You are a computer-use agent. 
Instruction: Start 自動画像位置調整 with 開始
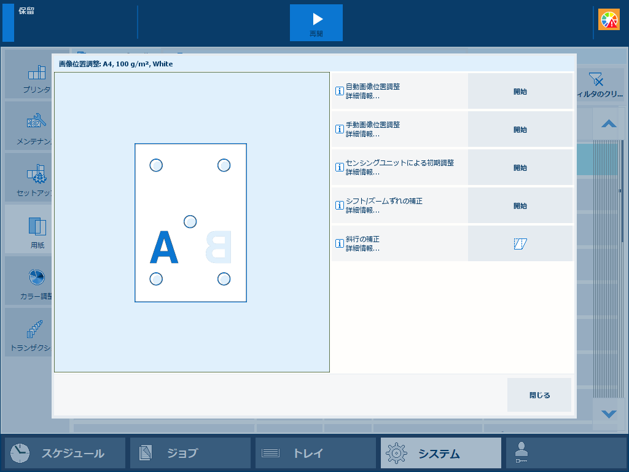click(520, 91)
